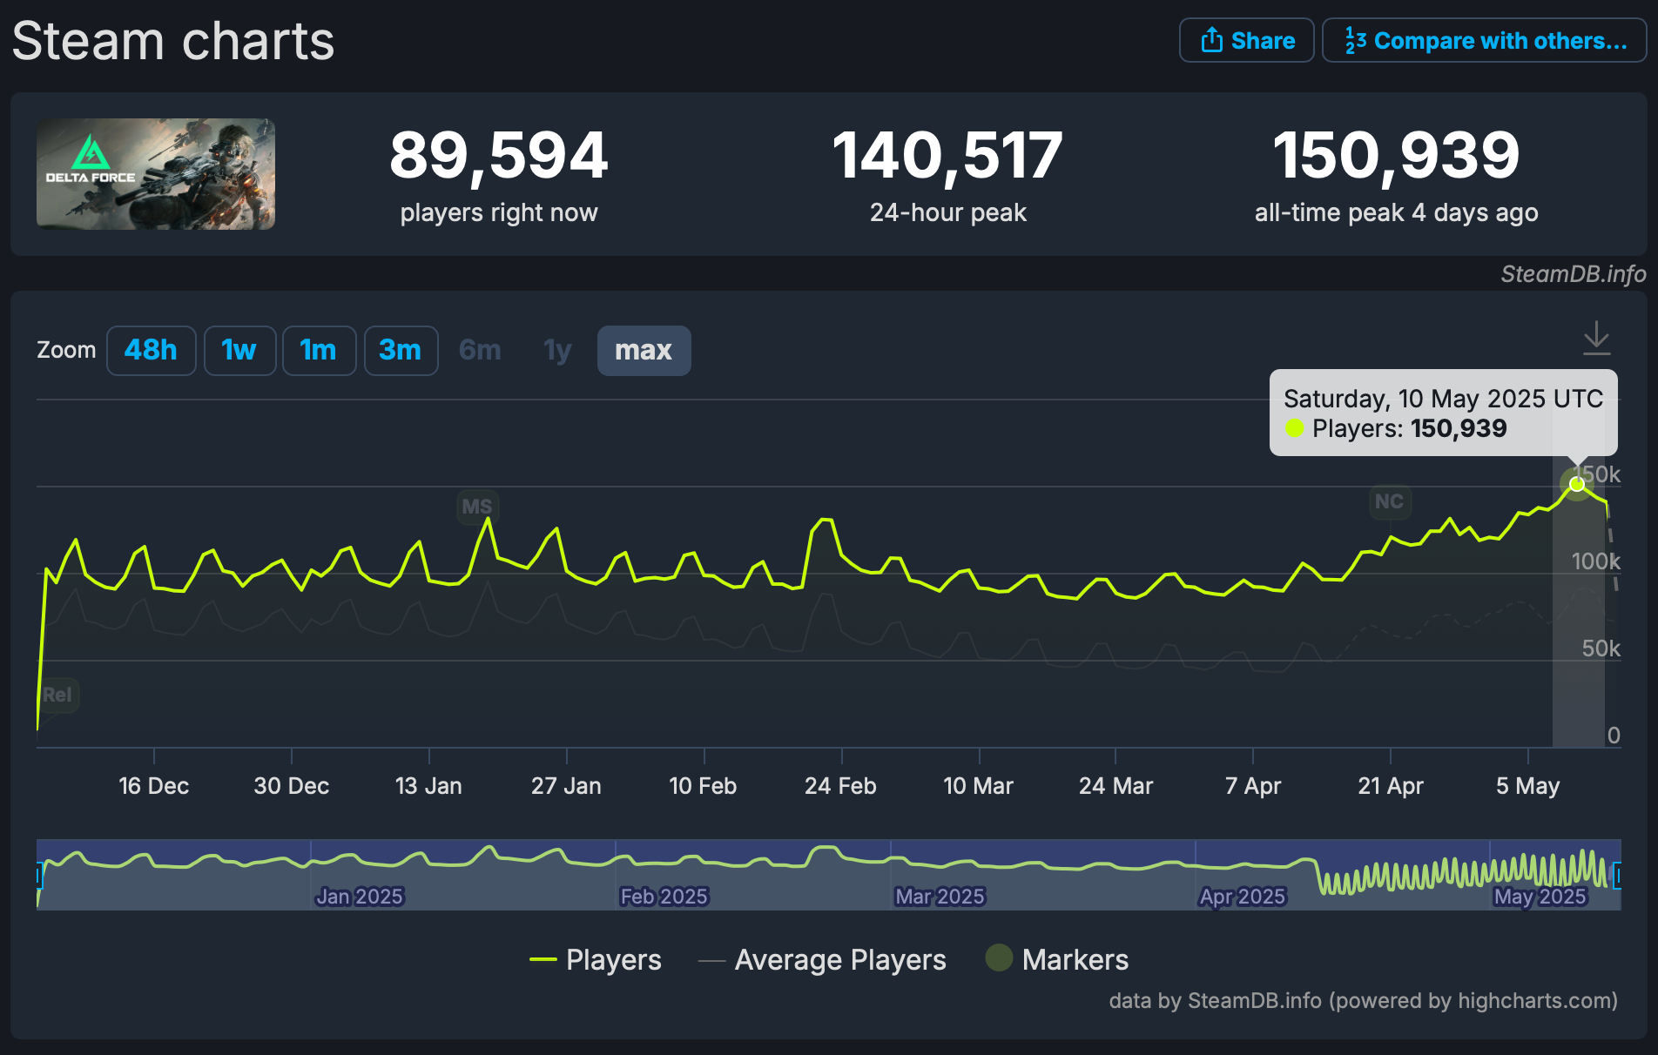Viewport: 1658px width, 1055px height.
Task: Click the NC chart marker
Action: click(1389, 501)
